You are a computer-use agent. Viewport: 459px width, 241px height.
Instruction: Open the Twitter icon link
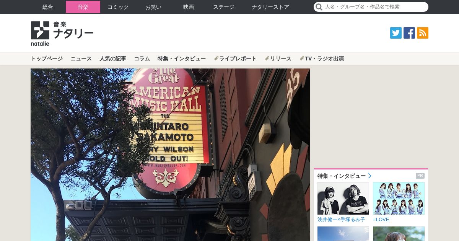tap(396, 33)
